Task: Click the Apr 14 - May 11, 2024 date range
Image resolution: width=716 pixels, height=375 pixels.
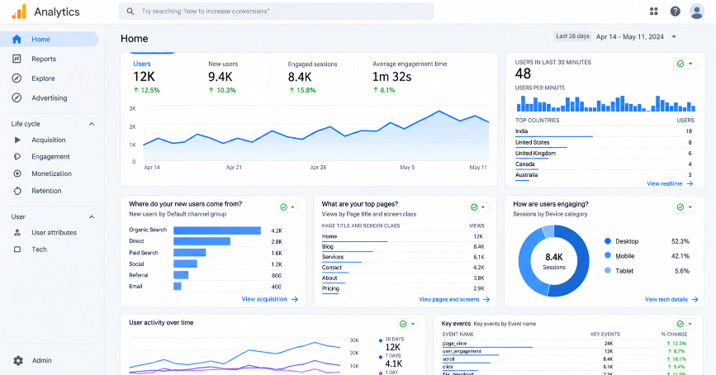Action: pos(629,37)
